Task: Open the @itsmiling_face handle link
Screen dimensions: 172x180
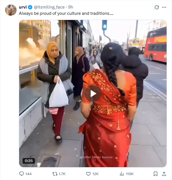Action: click(49, 7)
